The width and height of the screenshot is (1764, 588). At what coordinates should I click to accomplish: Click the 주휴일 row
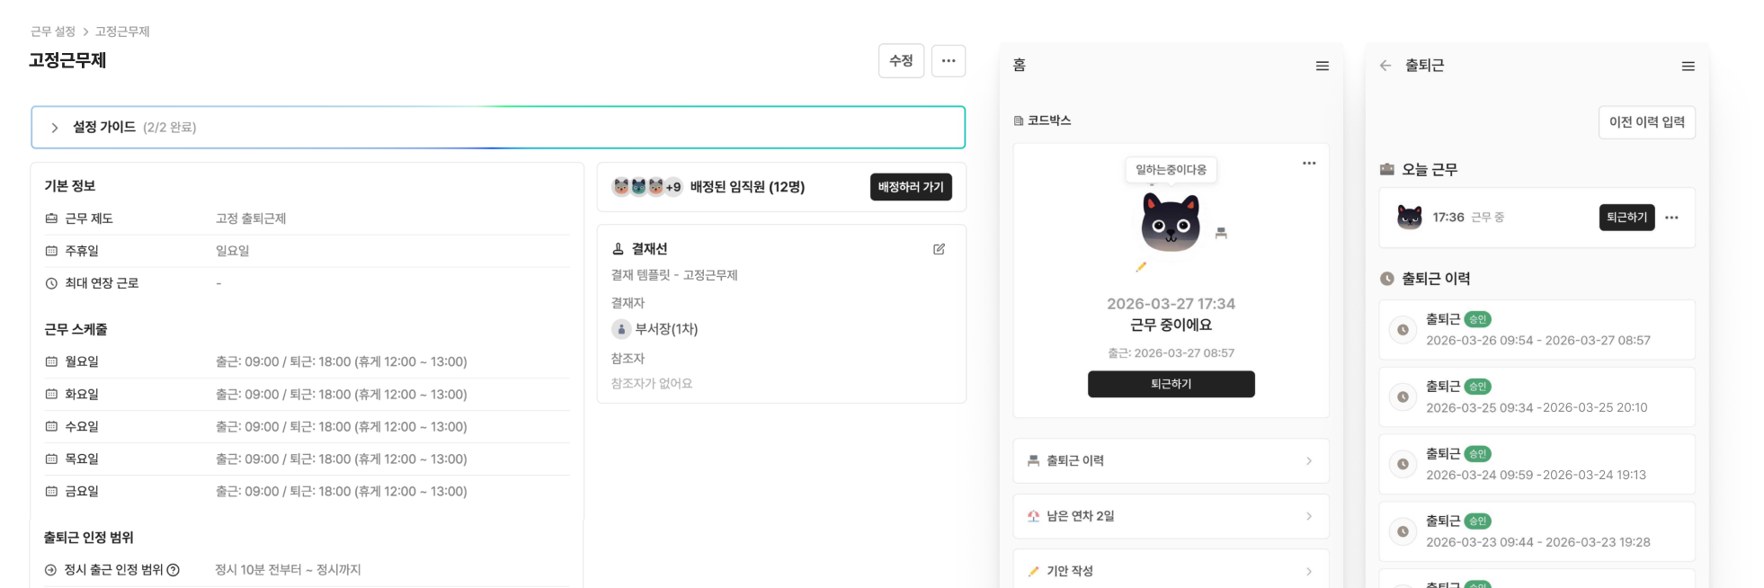click(x=307, y=252)
